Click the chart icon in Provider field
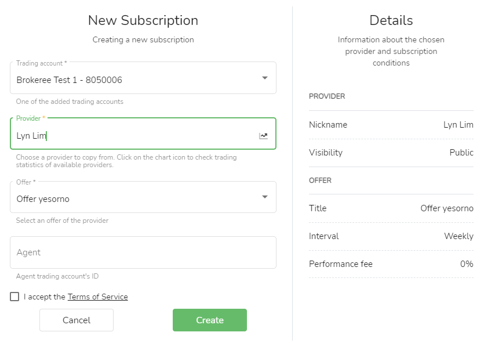484x343 pixels. point(263,136)
